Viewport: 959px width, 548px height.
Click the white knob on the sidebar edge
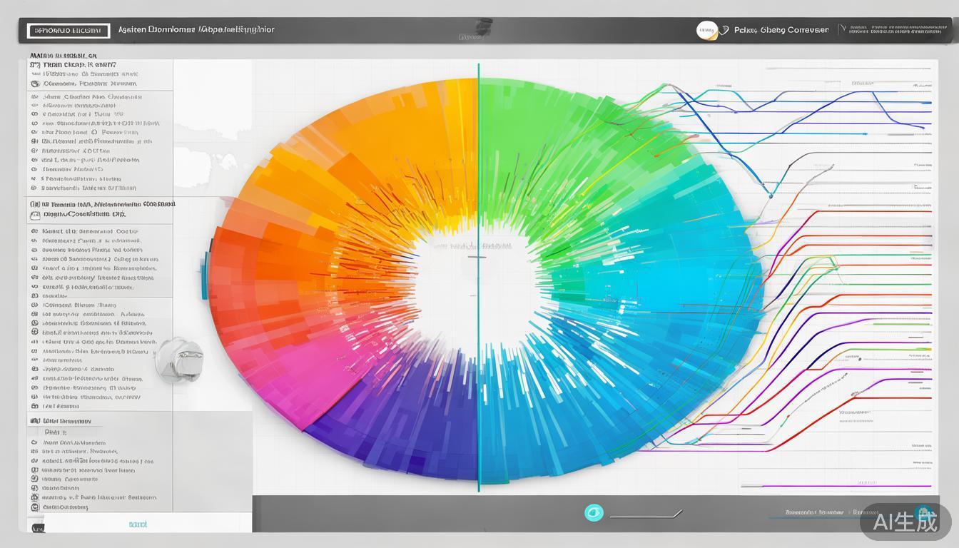pos(179,360)
